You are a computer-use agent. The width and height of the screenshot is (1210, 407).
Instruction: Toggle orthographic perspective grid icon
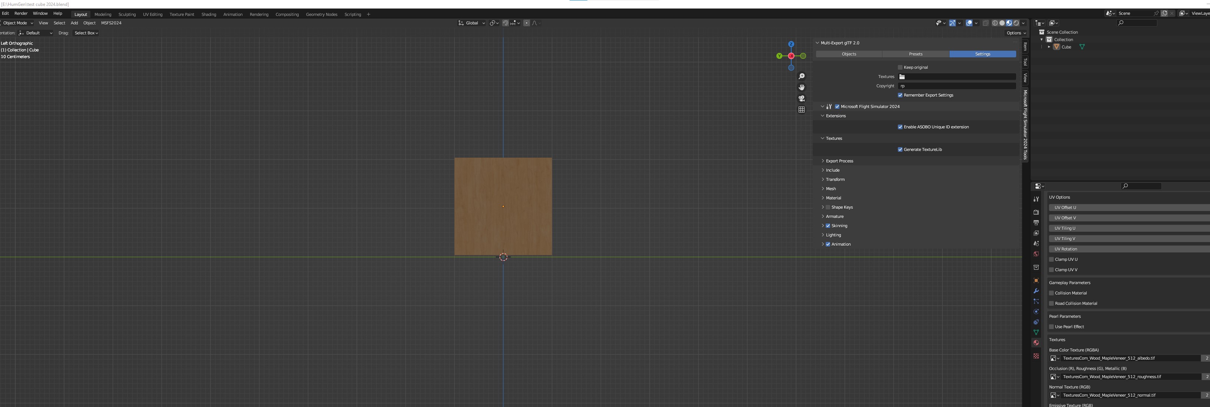point(801,109)
